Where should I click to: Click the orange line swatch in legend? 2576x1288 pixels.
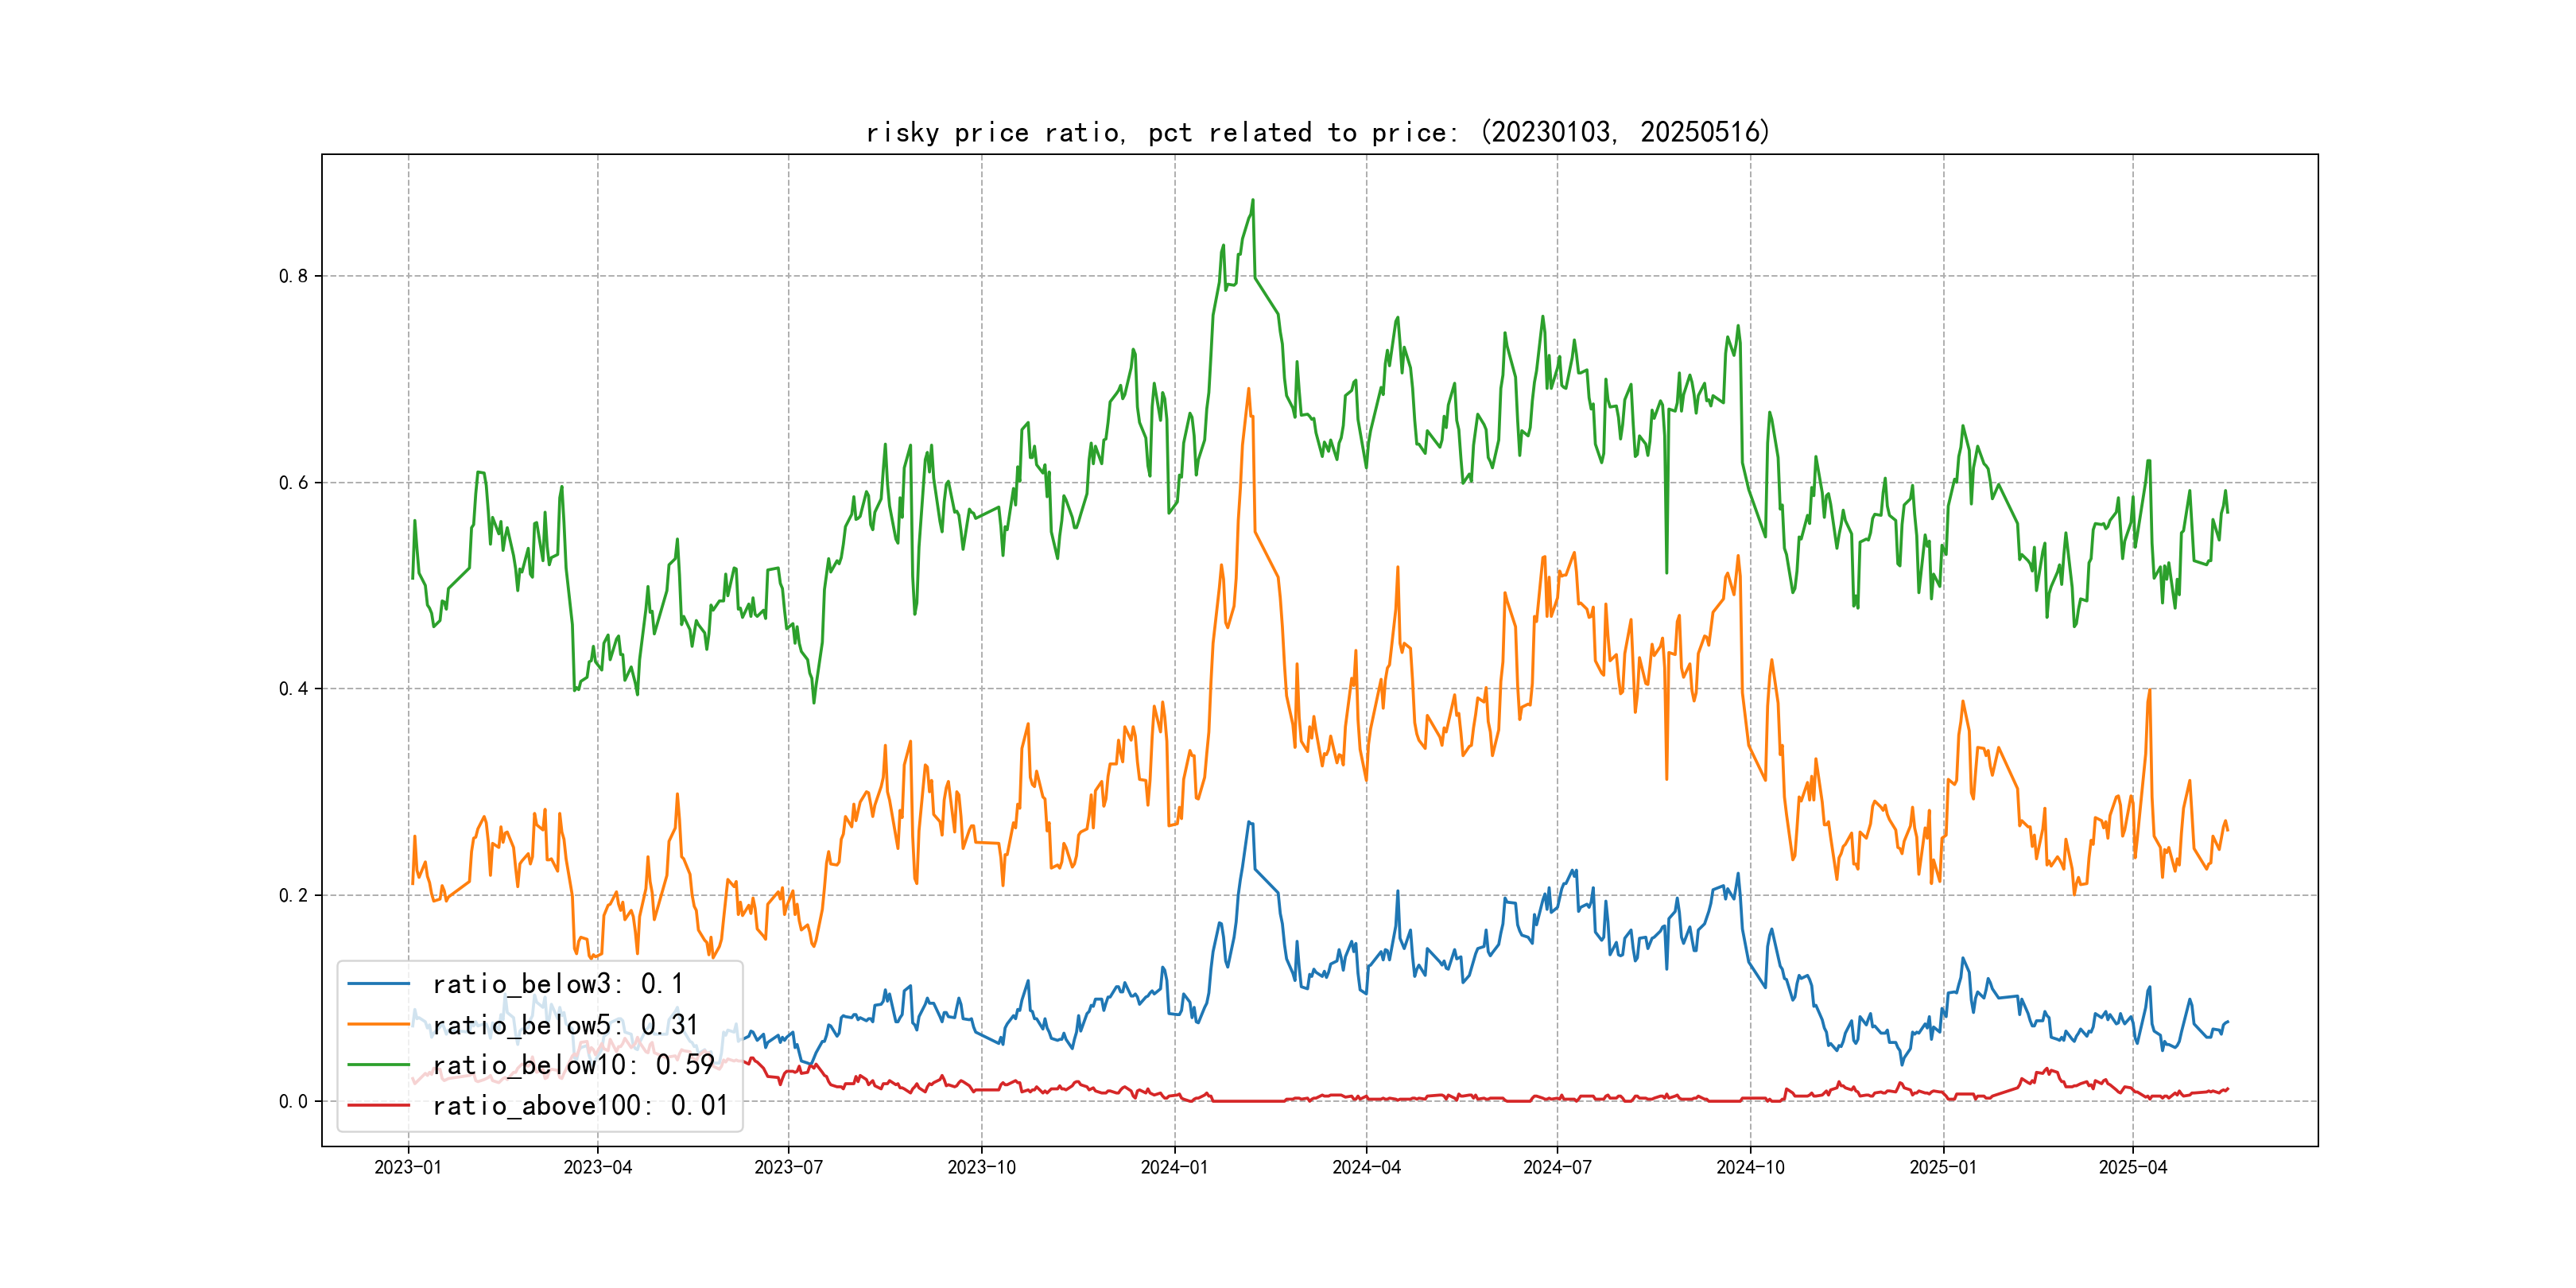coord(378,1025)
